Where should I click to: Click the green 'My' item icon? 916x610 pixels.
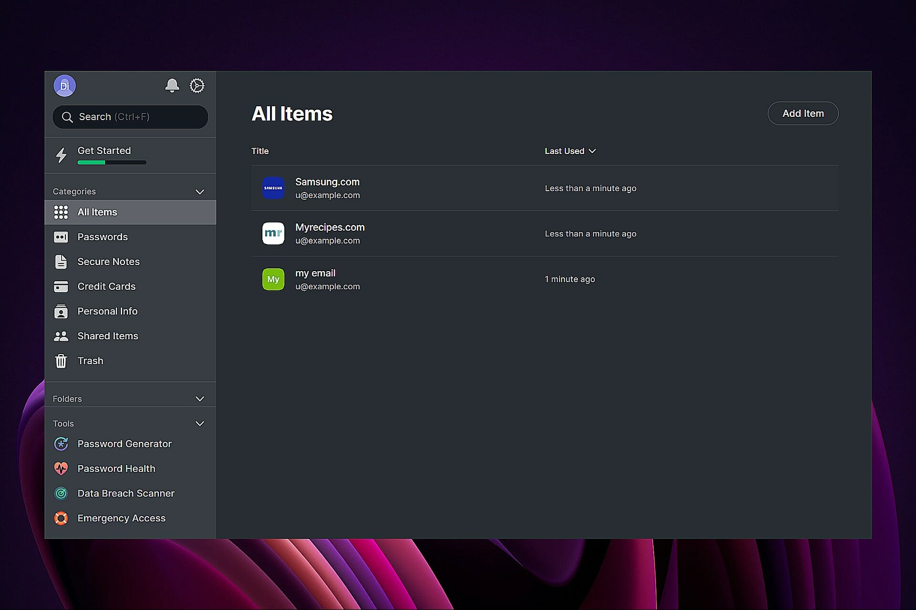tap(273, 279)
